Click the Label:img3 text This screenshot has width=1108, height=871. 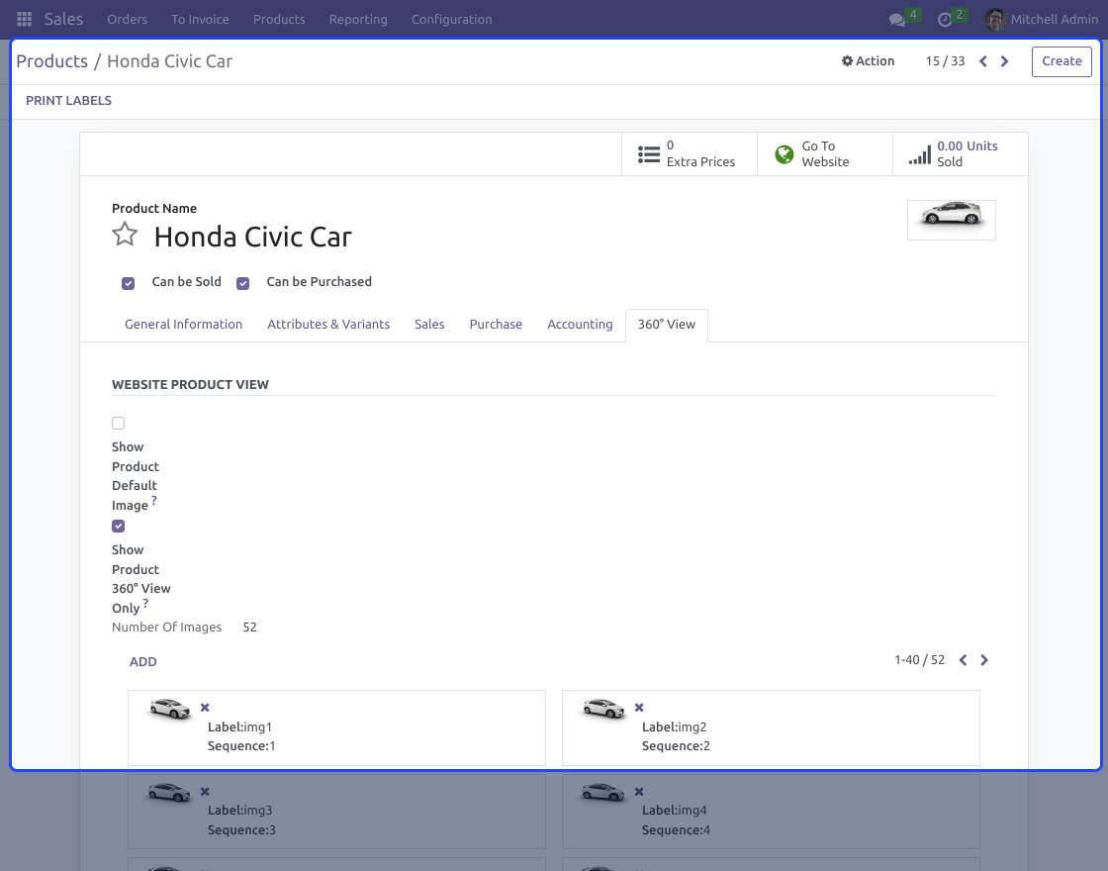239,811
